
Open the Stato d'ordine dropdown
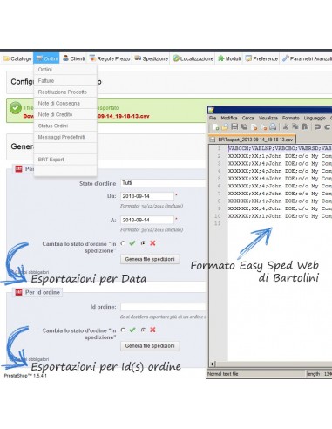pyautogui.click(x=163, y=183)
